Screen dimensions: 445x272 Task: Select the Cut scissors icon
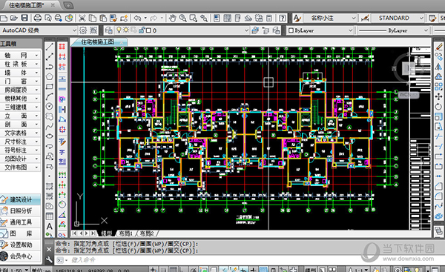pyautogui.click(x=82, y=18)
